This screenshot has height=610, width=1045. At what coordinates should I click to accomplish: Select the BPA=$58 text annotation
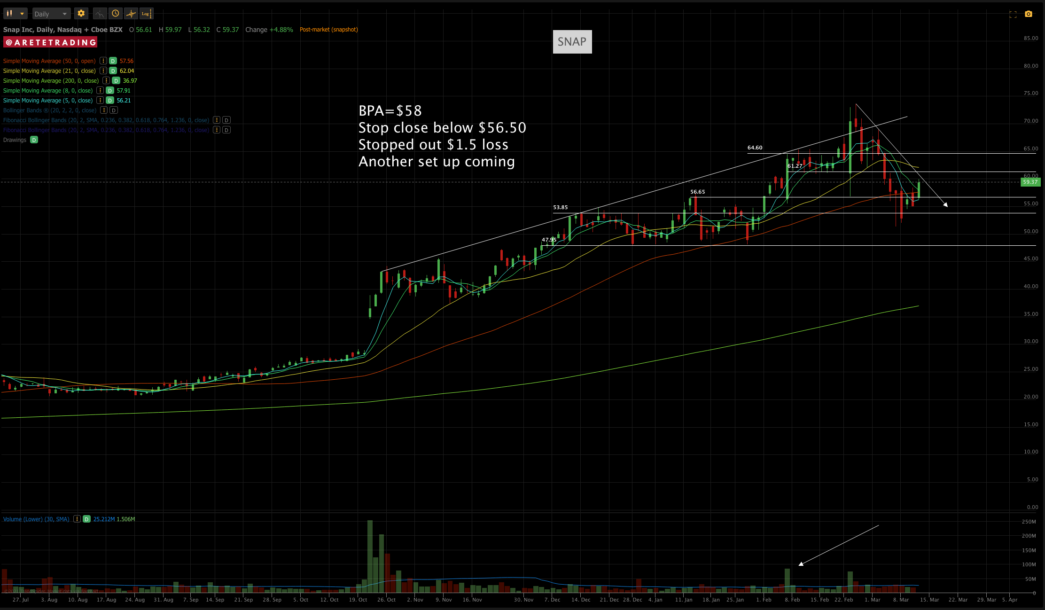click(390, 111)
